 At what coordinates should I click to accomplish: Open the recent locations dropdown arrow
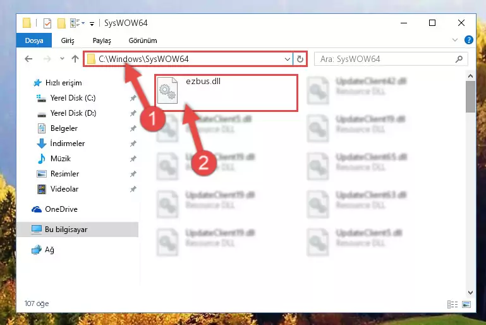pyautogui.click(x=62, y=59)
